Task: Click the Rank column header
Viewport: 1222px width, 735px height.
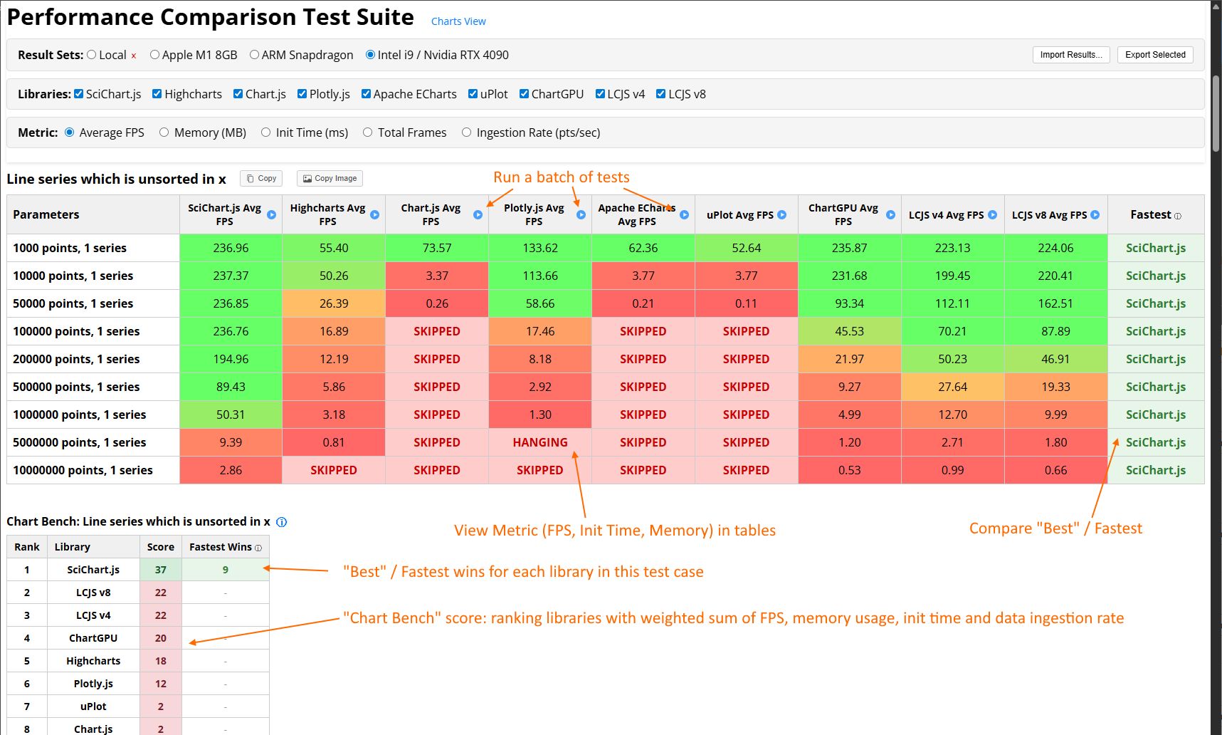Action: [x=27, y=547]
